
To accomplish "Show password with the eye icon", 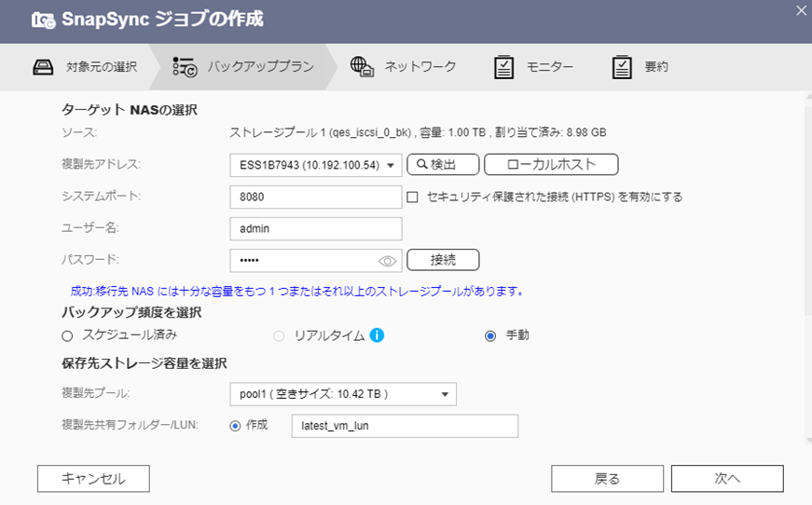I will [x=388, y=261].
